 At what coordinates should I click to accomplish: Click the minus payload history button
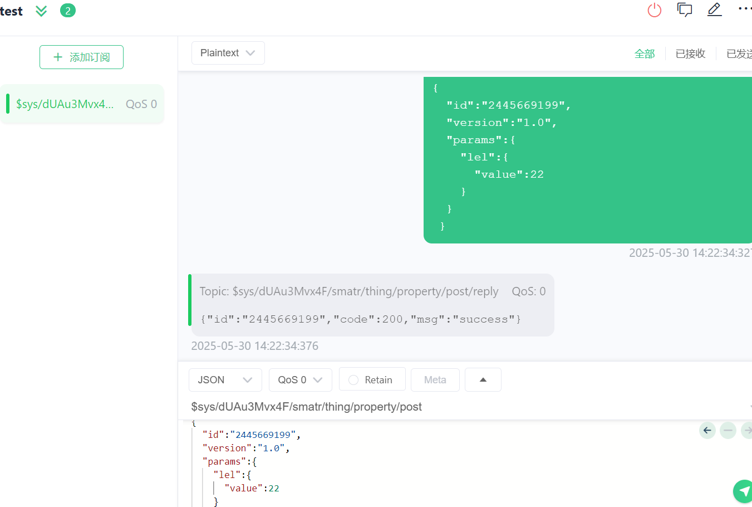tap(728, 430)
